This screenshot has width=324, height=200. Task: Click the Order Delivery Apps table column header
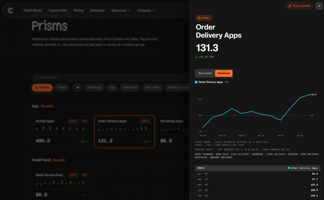pos(303,168)
